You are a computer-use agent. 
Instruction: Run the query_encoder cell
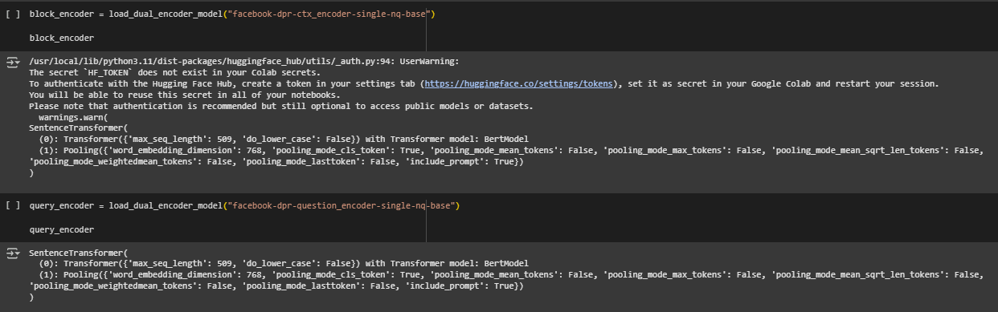[12, 206]
